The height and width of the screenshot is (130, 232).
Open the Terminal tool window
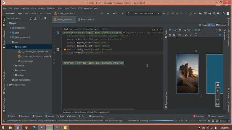(x=37, y=116)
